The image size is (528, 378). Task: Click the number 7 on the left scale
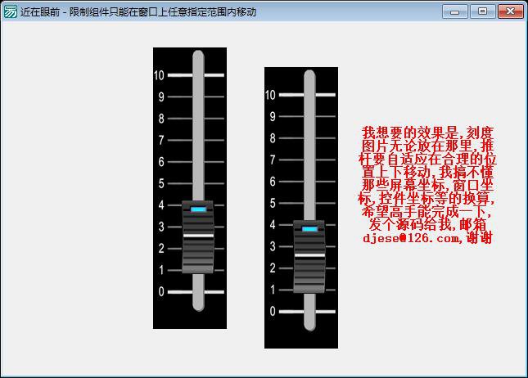(x=161, y=141)
